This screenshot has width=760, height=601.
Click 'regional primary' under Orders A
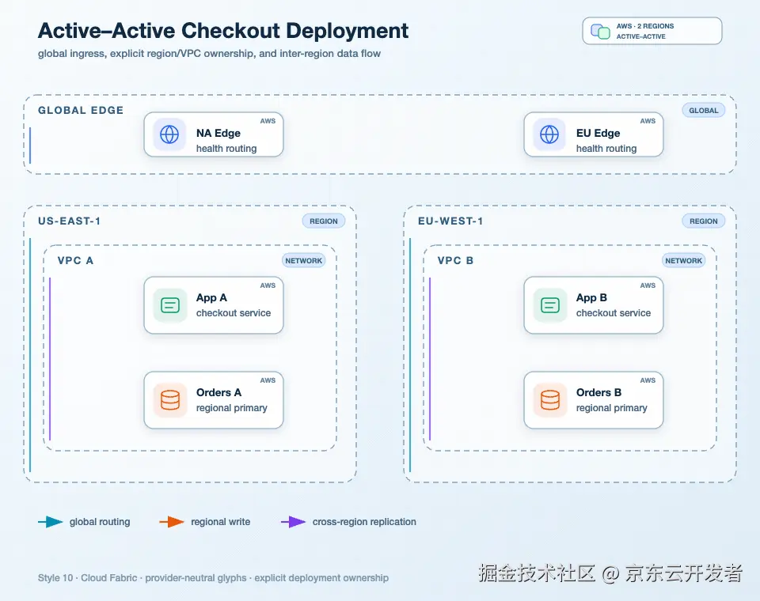[232, 408]
